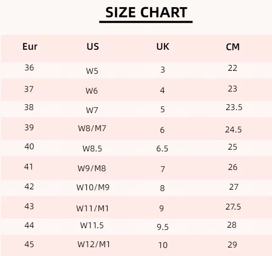Click the W8.5 US size cell

click(92, 148)
